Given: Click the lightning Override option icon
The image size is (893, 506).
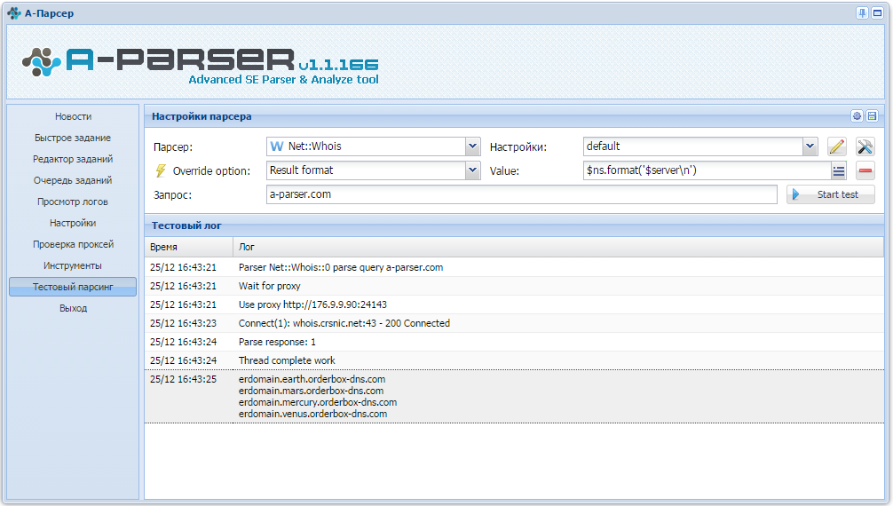Looking at the screenshot, I should point(161,170).
